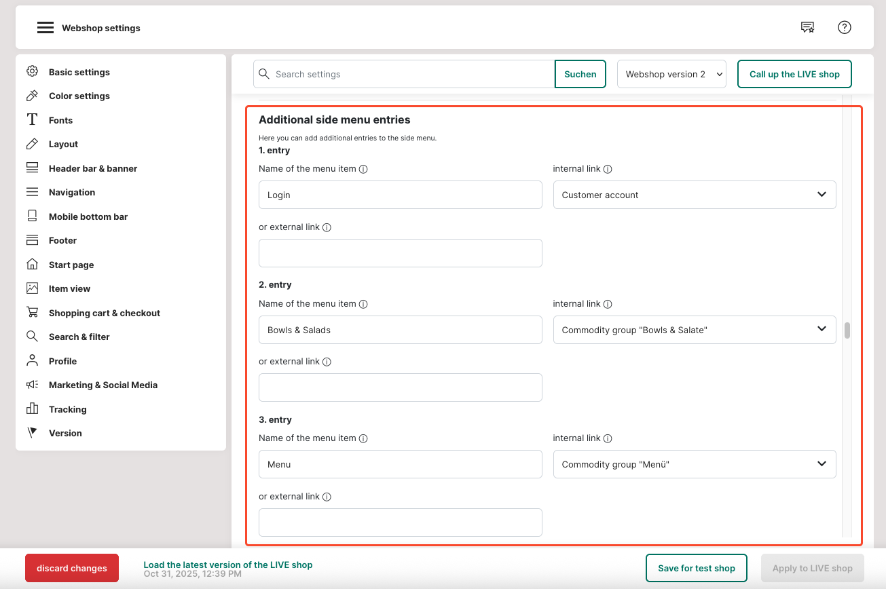Click Save for test shop button

696,568
